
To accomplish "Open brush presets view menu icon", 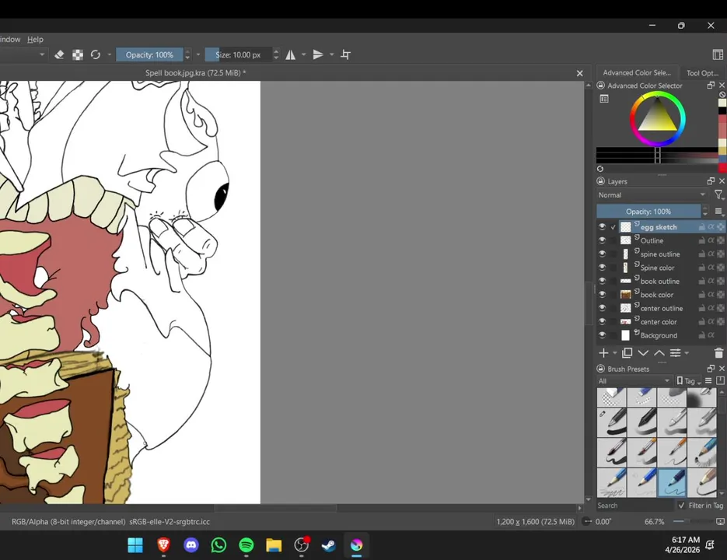I will (708, 380).
